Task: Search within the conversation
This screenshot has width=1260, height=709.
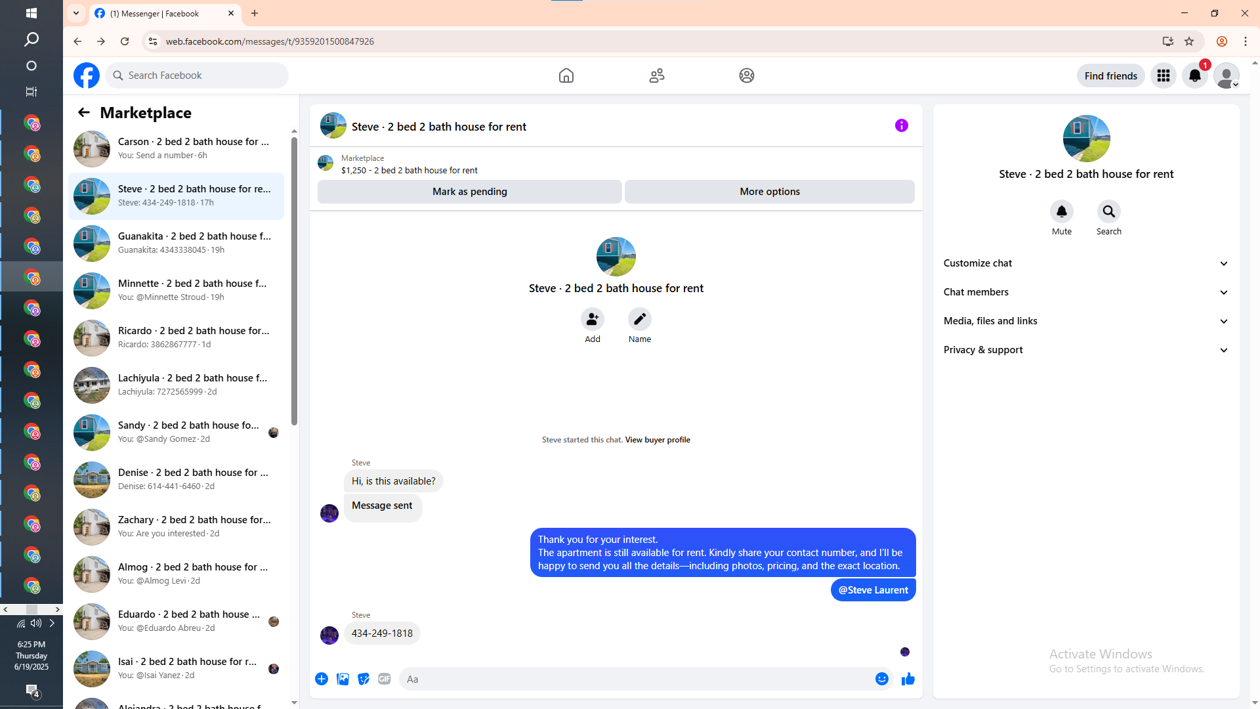Action: pyautogui.click(x=1109, y=211)
